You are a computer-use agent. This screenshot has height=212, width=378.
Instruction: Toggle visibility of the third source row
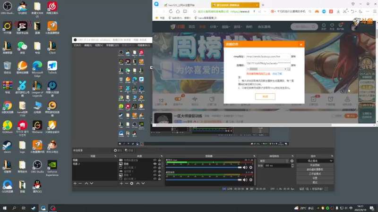(155, 168)
